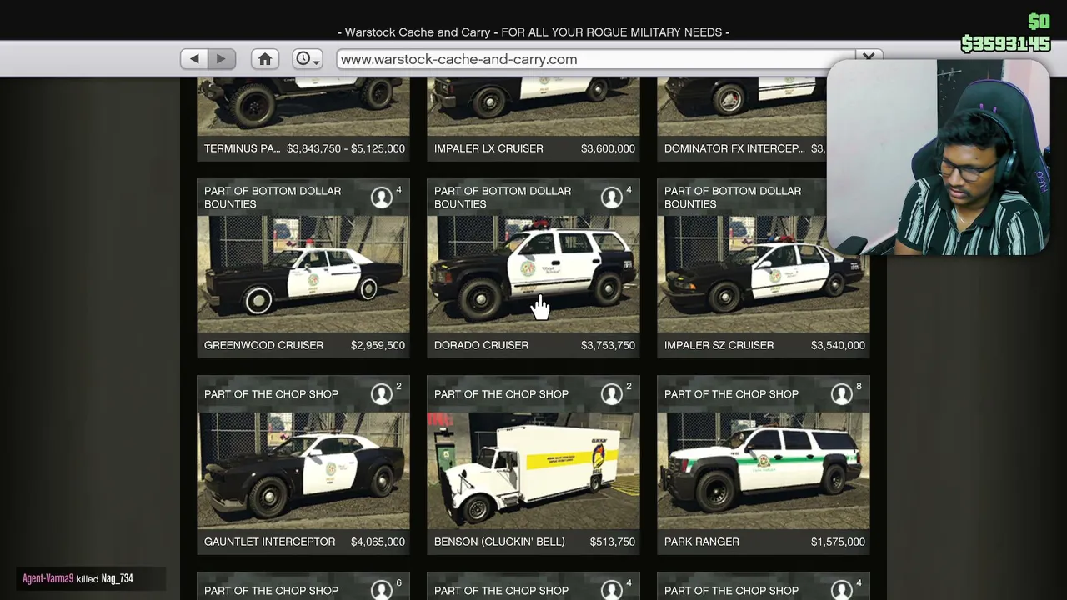
Task: Click the Chop Shop tag on Benson card
Action: (501, 394)
